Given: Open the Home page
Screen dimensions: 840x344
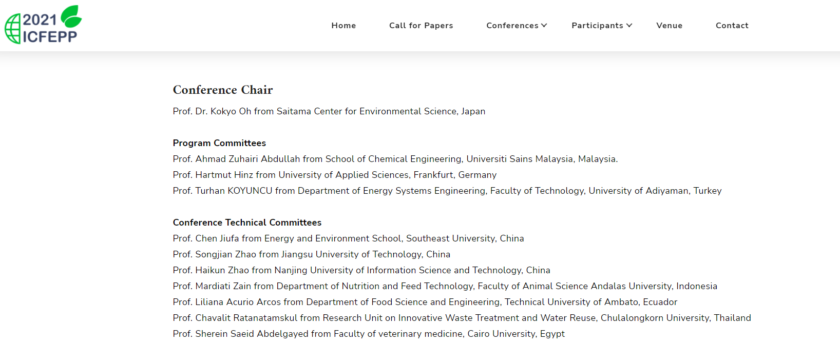Looking at the screenshot, I should click(343, 26).
